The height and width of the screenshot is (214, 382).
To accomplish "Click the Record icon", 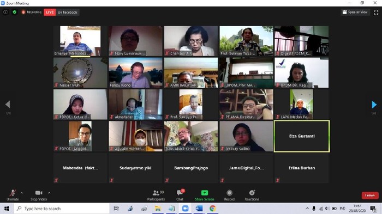I will pyautogui.click(x=229, y=193).
